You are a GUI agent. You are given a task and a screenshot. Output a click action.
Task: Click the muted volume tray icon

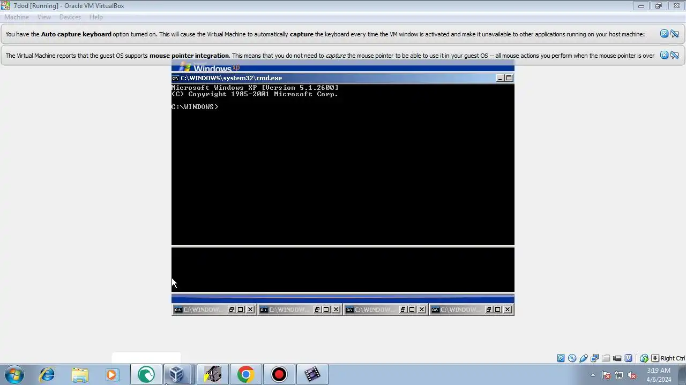(632, 375)
